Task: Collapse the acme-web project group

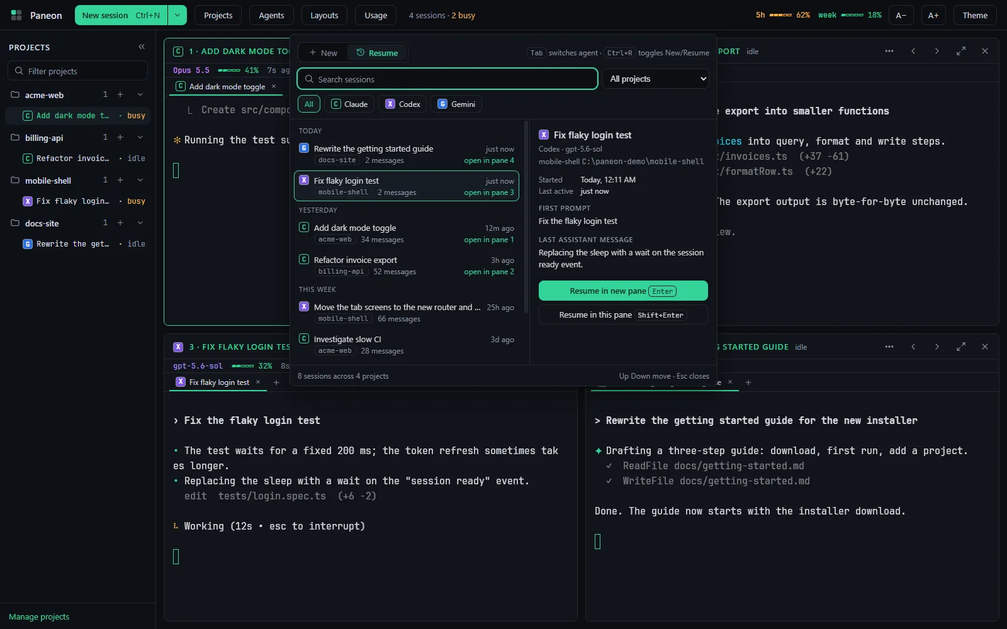Action: coord(140,95)
